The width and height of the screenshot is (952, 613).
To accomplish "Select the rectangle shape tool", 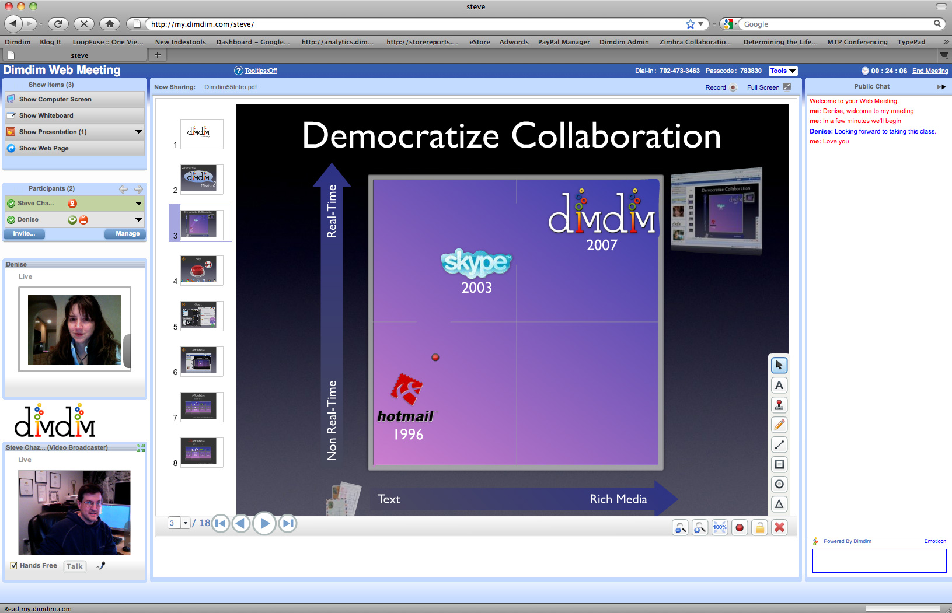I will pyautogui.click(x=779, y=464).
